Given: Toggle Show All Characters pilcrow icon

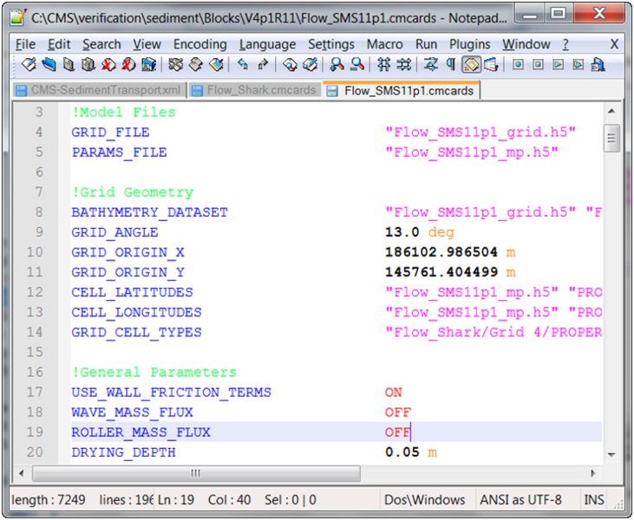Looking at the screenshot, I should pyautogui.click(x=451, y=64).
